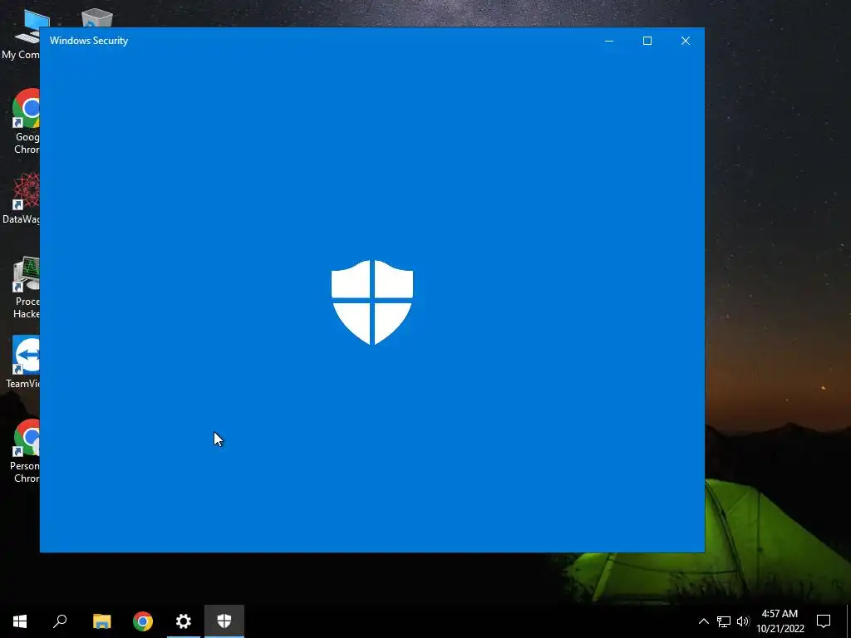Show hidden system tray icons
This screenshot has width=851, height=638.
[703, 621]
